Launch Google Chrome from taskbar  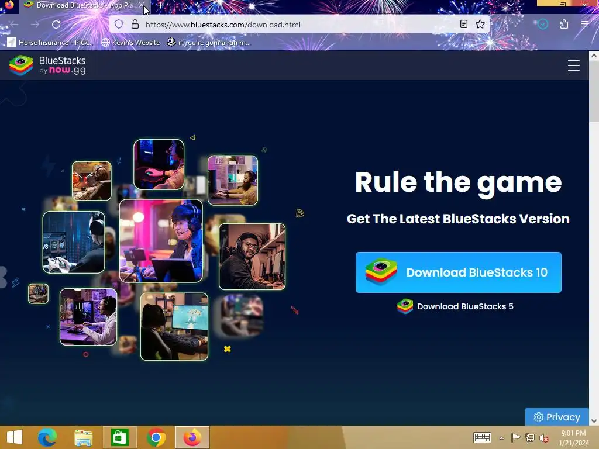(x=156, y=437)
